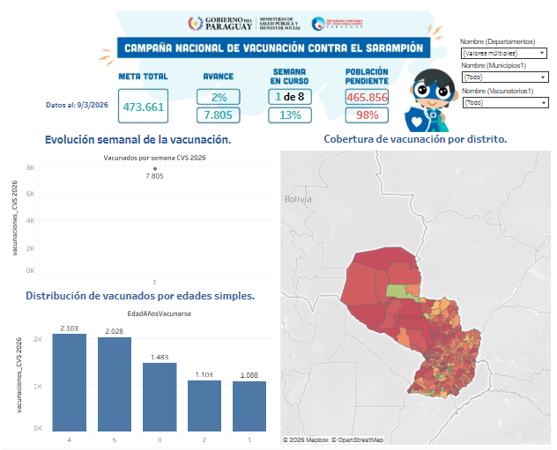Open the Departamentos filter dropdown

[505, 53]
